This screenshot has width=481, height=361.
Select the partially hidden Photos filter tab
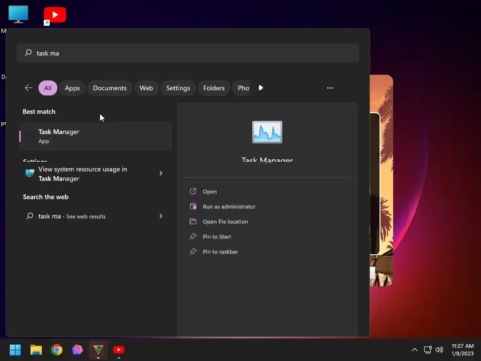click(x=243, y=88)
